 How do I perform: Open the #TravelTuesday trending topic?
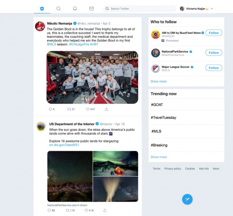coord(186,118)
